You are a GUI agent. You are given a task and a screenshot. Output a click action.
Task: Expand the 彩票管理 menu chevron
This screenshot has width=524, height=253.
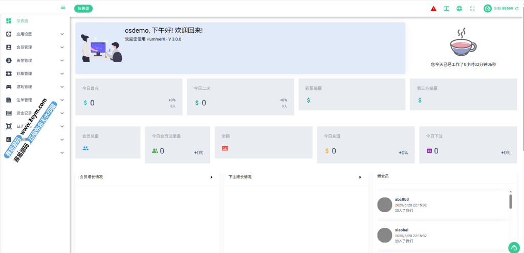tap(62, 74)
